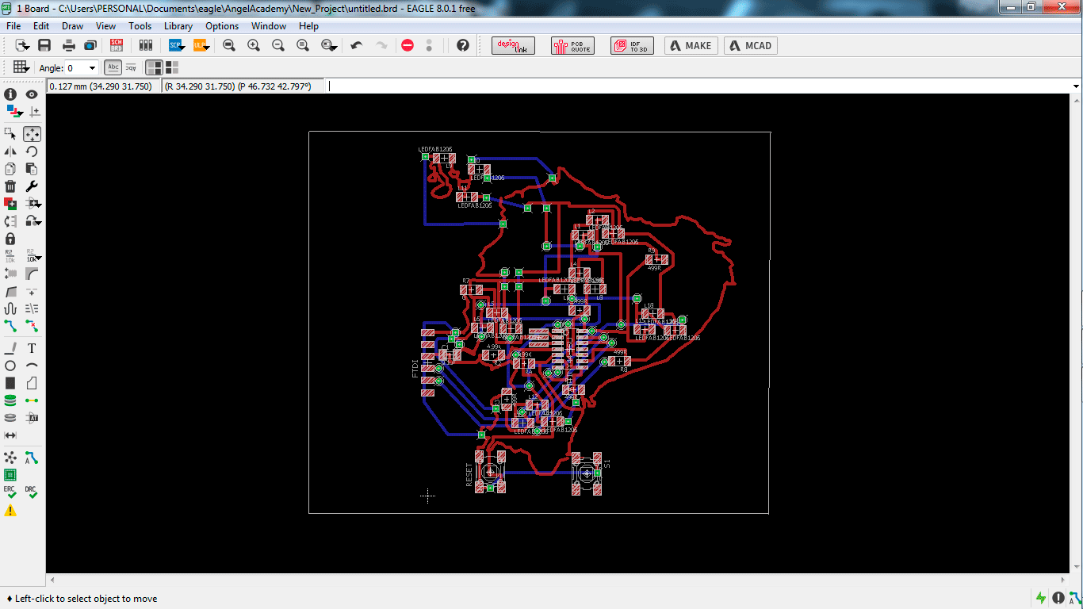This screenshot has width=1083, height=609.
Task: Open the Help question mark icon
Action: coord(463,46)
